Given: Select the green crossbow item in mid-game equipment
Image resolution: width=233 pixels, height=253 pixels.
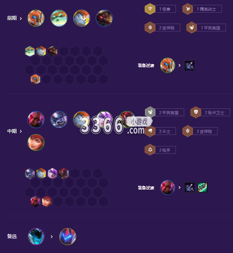Looking at the screenshot, I should pyautogui.click(x=202, y=187).
